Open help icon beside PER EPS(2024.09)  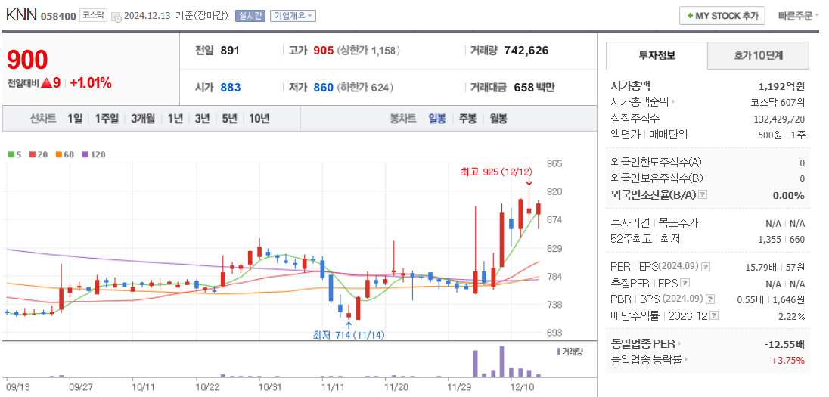point(706,267)
